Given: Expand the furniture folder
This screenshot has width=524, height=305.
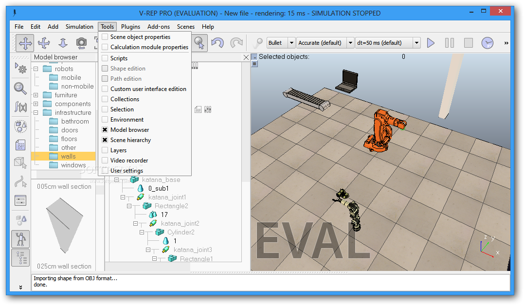Looking at the screenshot, I should coord(36,95).
